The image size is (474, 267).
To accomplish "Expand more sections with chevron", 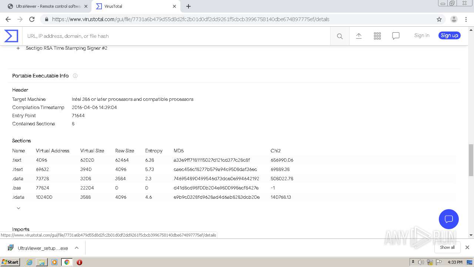I will point(19,208).
